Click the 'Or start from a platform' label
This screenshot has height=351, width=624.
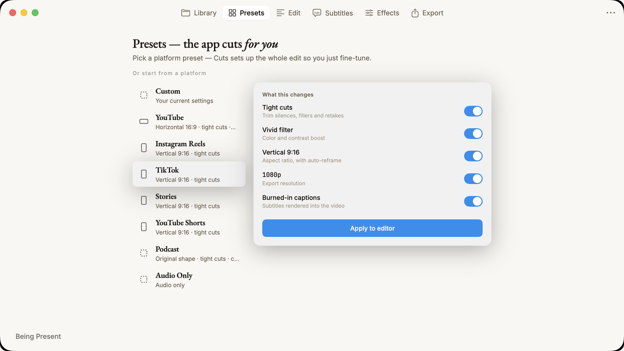tap(169, 73)
